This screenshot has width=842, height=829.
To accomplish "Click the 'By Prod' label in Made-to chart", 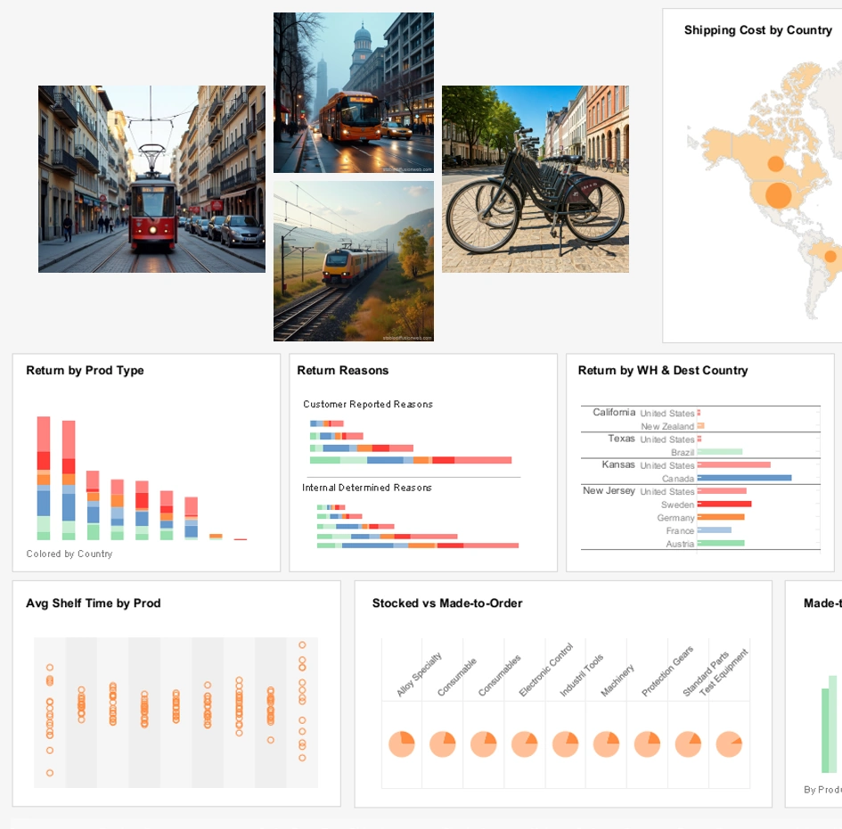I will (821, 789).
